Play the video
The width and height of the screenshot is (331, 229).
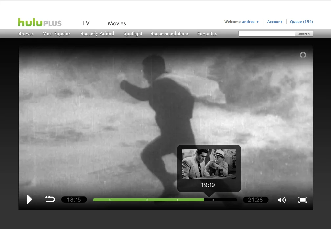tap(29, 200)
